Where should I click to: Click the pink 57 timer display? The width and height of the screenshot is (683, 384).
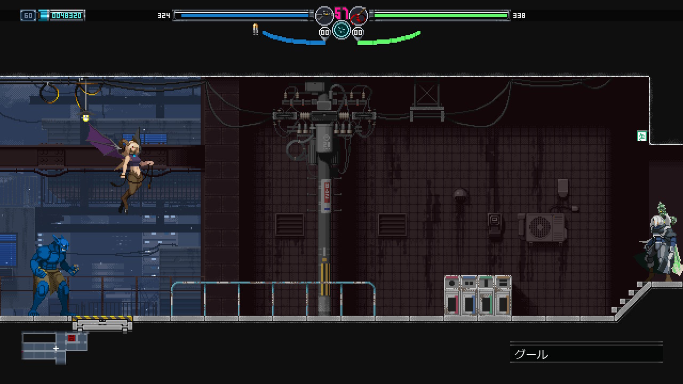point(341,13)
